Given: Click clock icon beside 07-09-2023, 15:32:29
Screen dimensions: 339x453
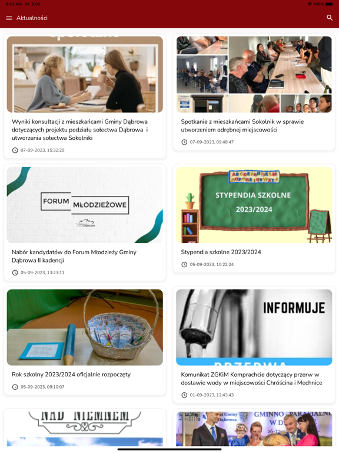Looking at the screenshot, I should pyautogui.click(x=15, y=150).
